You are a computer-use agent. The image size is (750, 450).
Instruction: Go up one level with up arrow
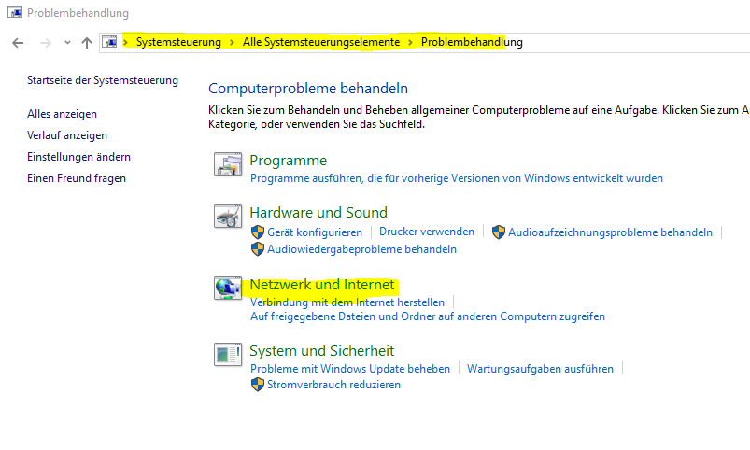coord(87,43)
